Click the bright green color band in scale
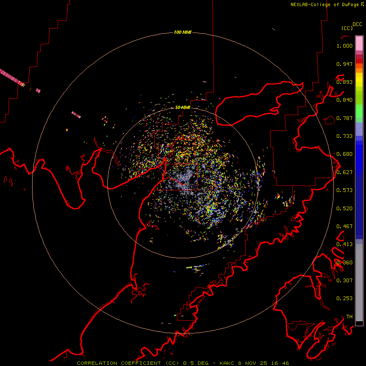366x366 pixels. [x=359, y=111]
